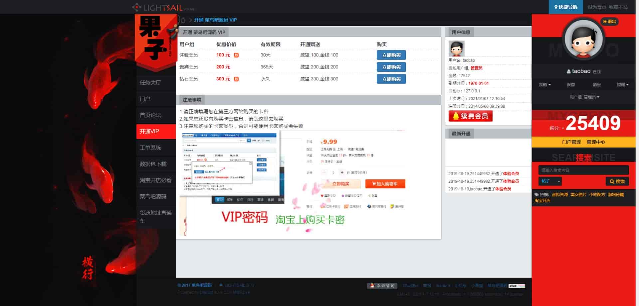Select 开通VIP in the left sidebar
Viewport: 639px width, 306px height.
click(156, 131)
